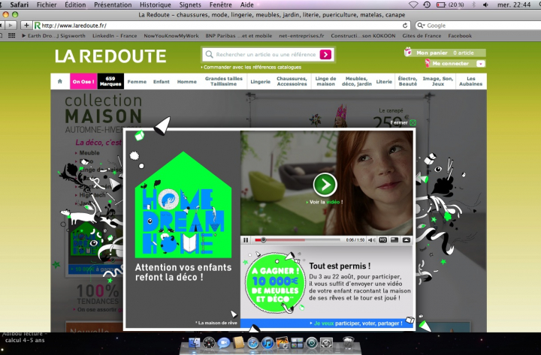Expand the Me connecter dropdown arrow

(x=481, y=63)
